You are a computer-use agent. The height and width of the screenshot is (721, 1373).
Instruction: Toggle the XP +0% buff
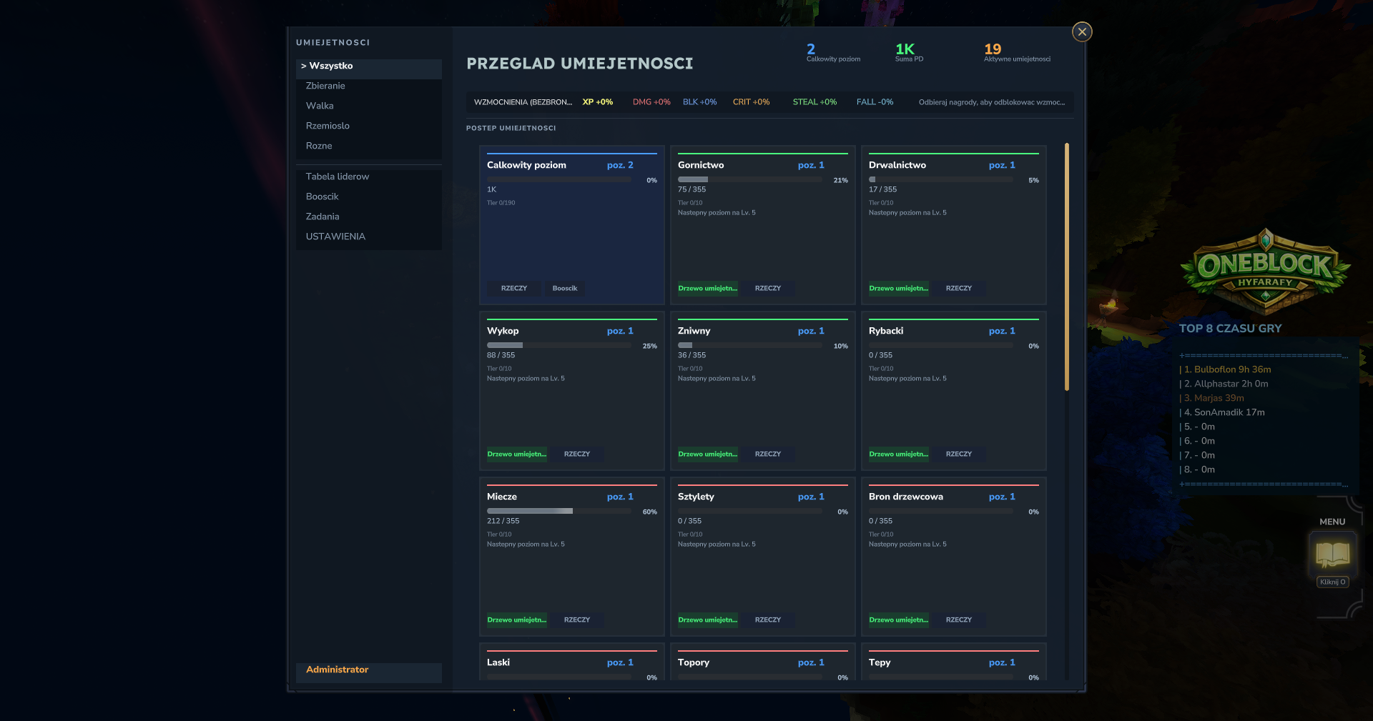point(597,102)
